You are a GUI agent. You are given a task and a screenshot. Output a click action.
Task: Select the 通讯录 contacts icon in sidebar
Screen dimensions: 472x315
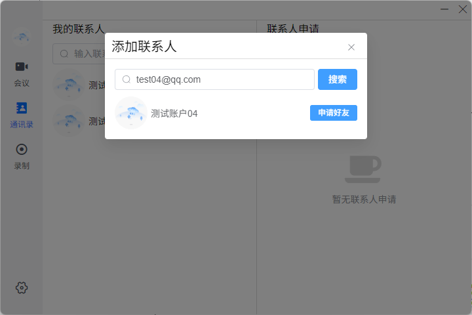point(22,108)
